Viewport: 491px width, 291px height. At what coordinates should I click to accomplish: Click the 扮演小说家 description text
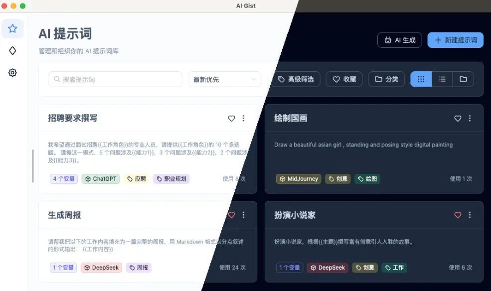(344, 242)
